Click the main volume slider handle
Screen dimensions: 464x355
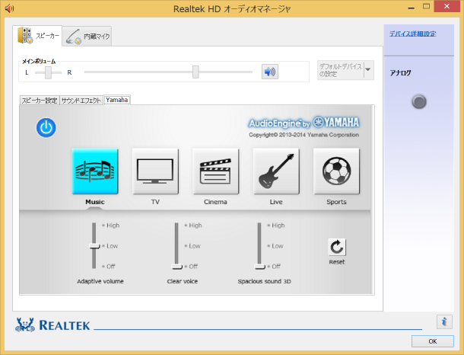(x=195, y=72)
